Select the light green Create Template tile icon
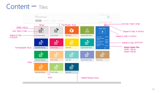The image size is (167, 93). [56, 67]
